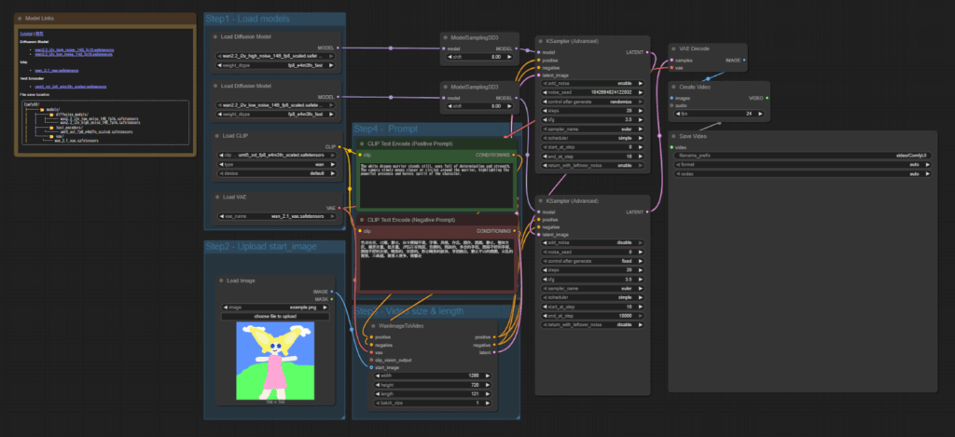Open the clip_name selector in Load CLIP
This screenshot has height=437, width=955.
click(276, 156)
